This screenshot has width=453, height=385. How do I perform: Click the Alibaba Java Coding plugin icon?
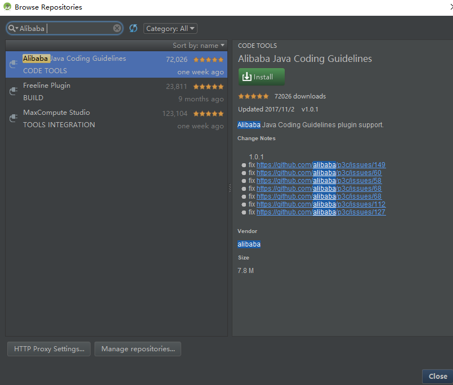pyautogui.click(x=14, y=64)
